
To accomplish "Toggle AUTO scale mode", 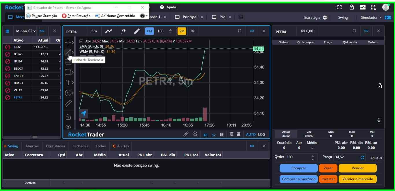I will (x=251, y=134).
